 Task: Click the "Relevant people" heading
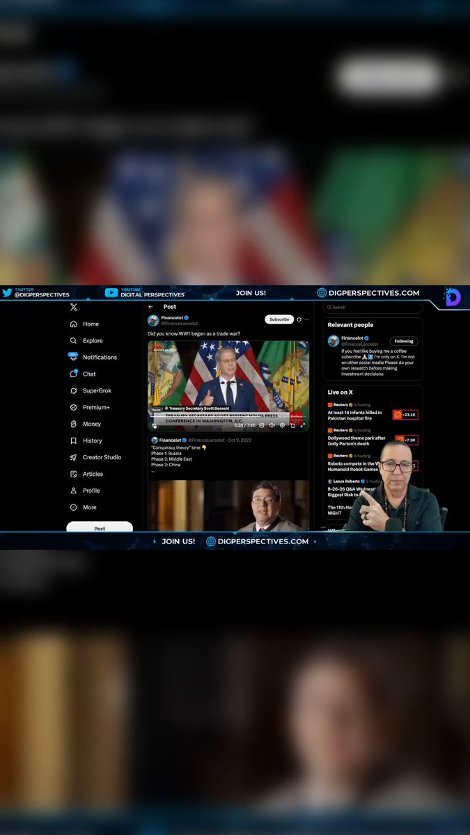(x=350, y=325)
